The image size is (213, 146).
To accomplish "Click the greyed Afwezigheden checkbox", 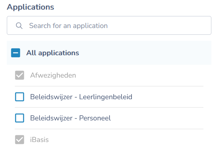I will tap(20, 75).
